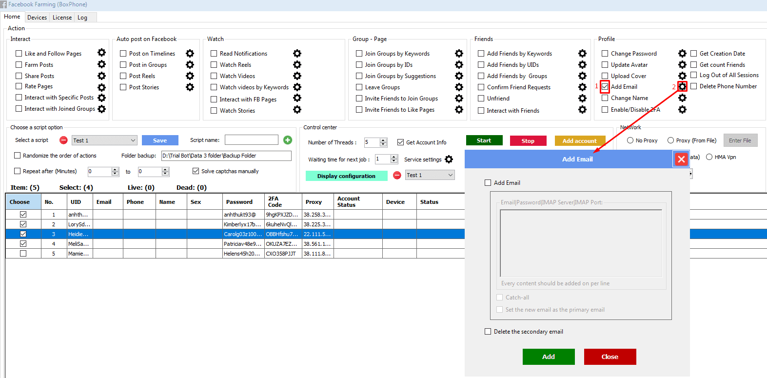Click the Script name input field
The height and width of the screenshot is (378, 767).
pos(252,140)
